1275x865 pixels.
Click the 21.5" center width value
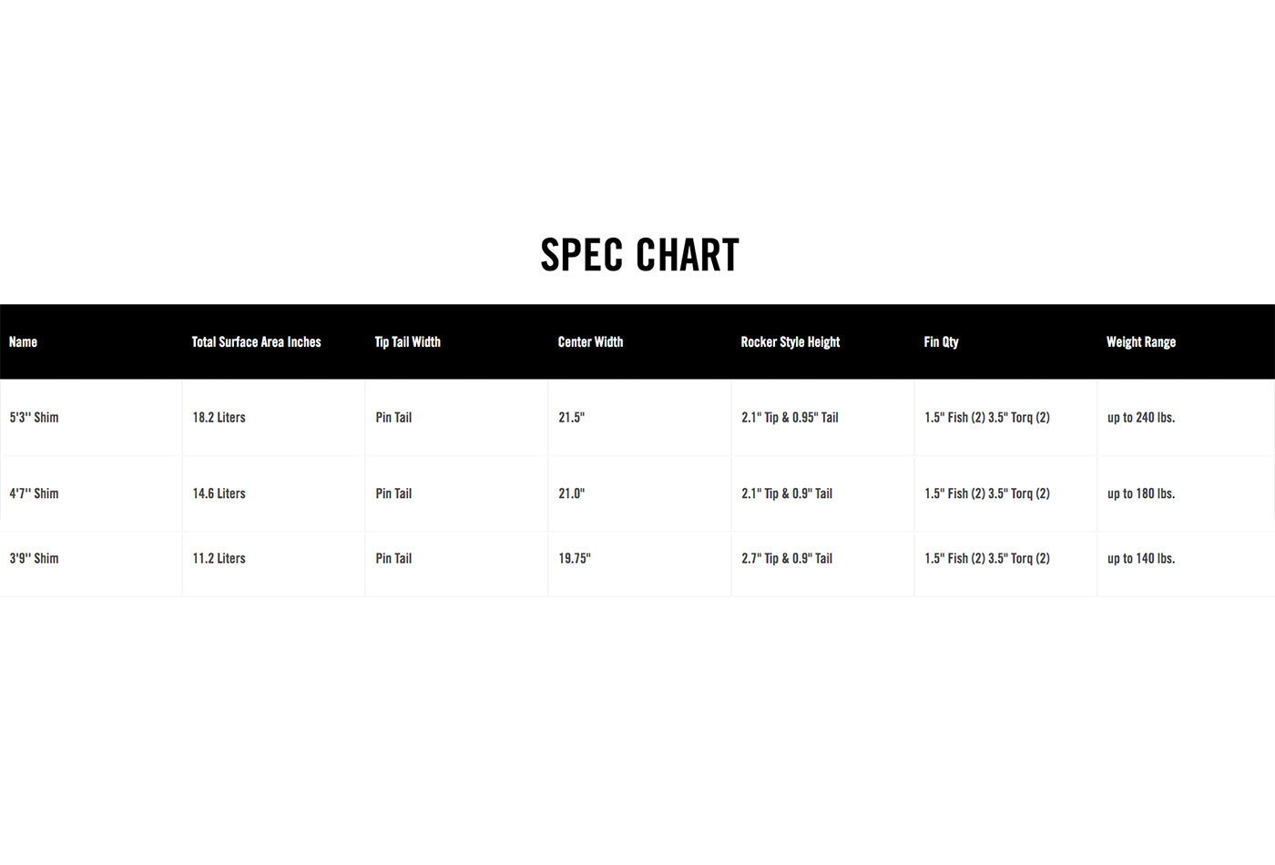572,418
